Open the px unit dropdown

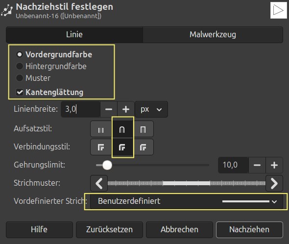(x=151, y=109)
